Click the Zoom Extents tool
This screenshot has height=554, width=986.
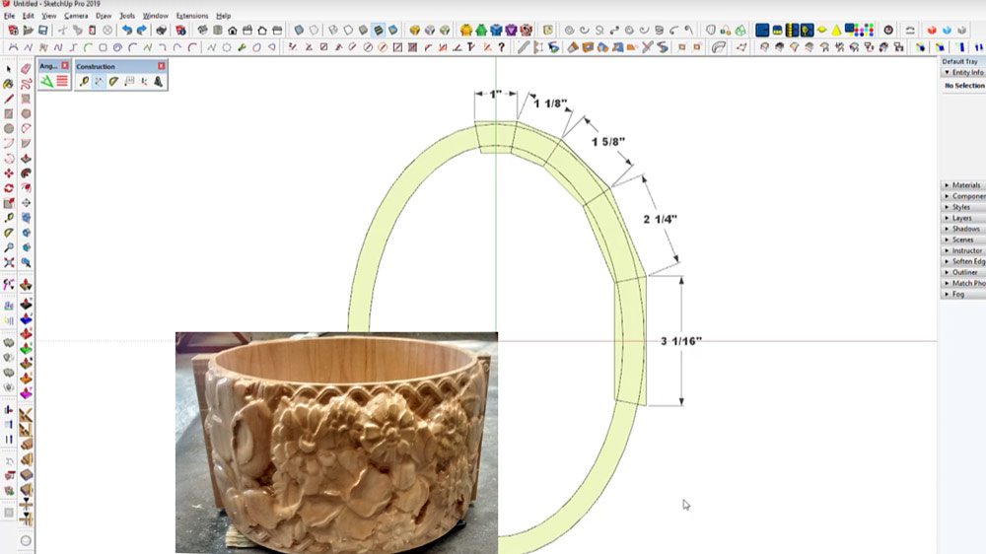(x=9, y=263)
